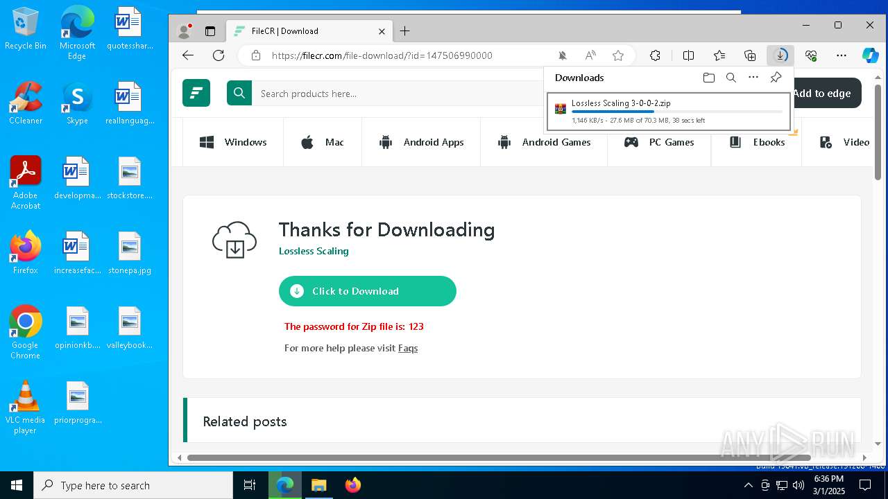Viewport: 888px width, 499px height.
Task: Open downloads folder from Downloads panel
Action: click(x=708, y=78)
